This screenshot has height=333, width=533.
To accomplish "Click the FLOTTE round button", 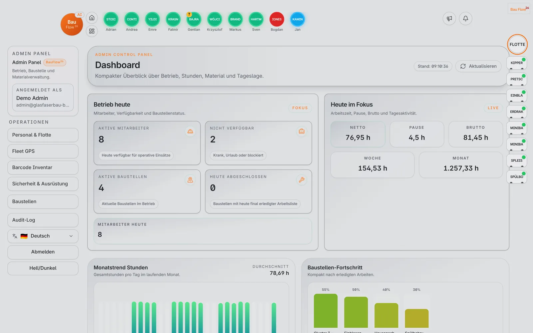I will pyautogui.click(x=517, y=44).
